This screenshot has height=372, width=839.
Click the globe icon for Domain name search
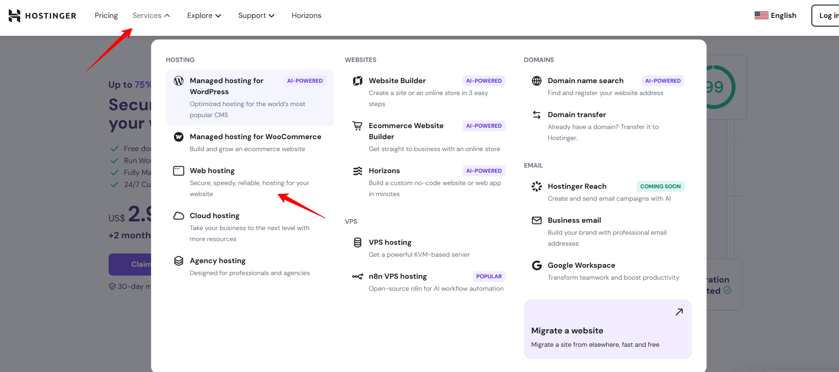pos(537,81)
